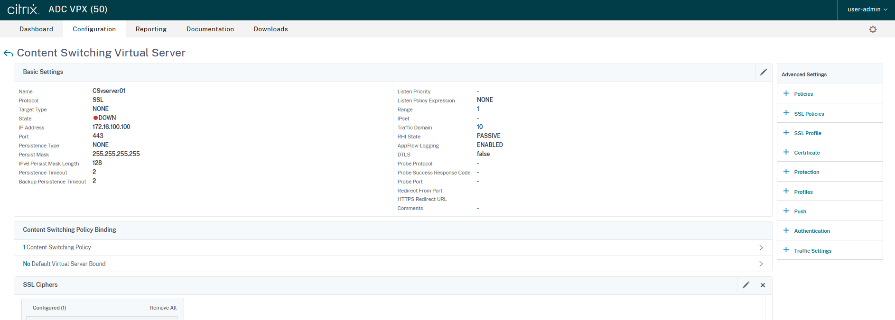The image size is (895, 320).
Task: Open the No Default Virtual Server Bound row
Action: click(x=393, y=264)
